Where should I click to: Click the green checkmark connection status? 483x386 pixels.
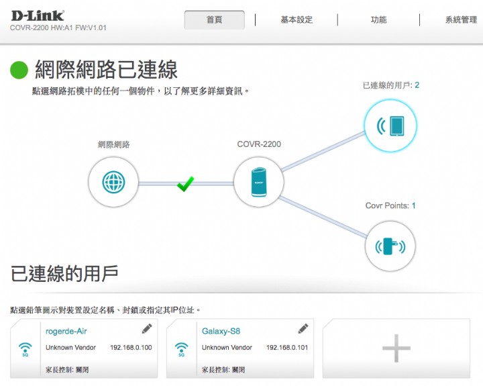(x=185, y=183)
